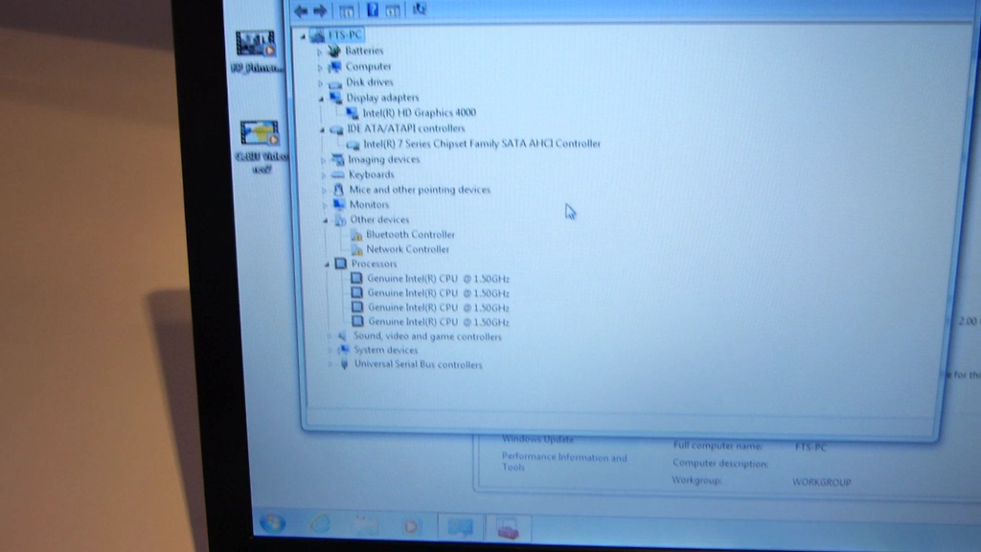Expand the Imaging devices category
Screen dimensions: 981x552
tap(324, 160)
